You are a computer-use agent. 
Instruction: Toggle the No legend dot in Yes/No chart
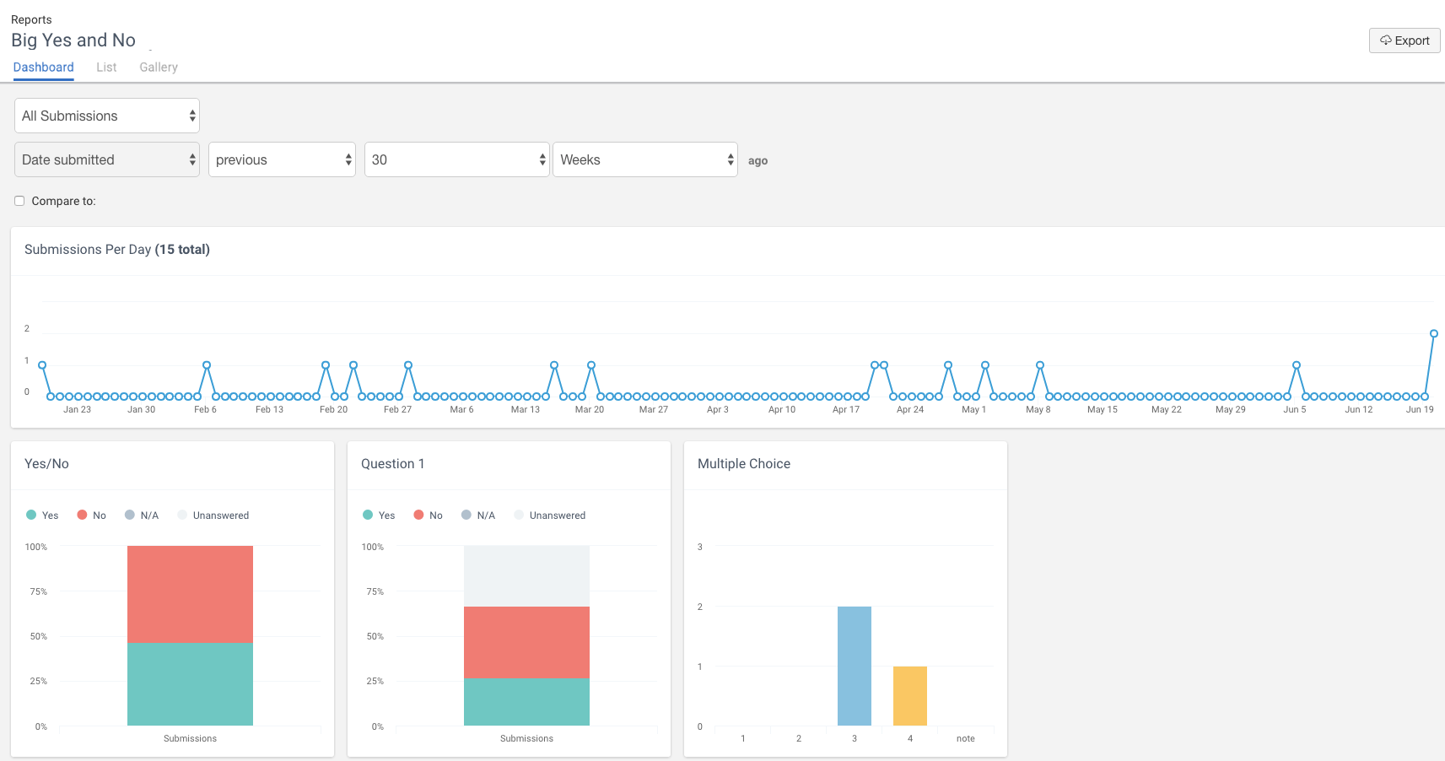point(82,515)
